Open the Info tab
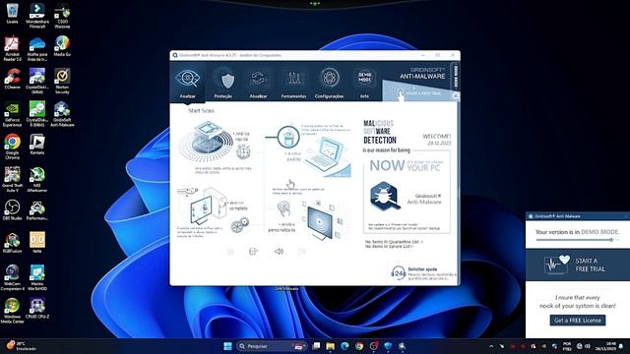 364,83
